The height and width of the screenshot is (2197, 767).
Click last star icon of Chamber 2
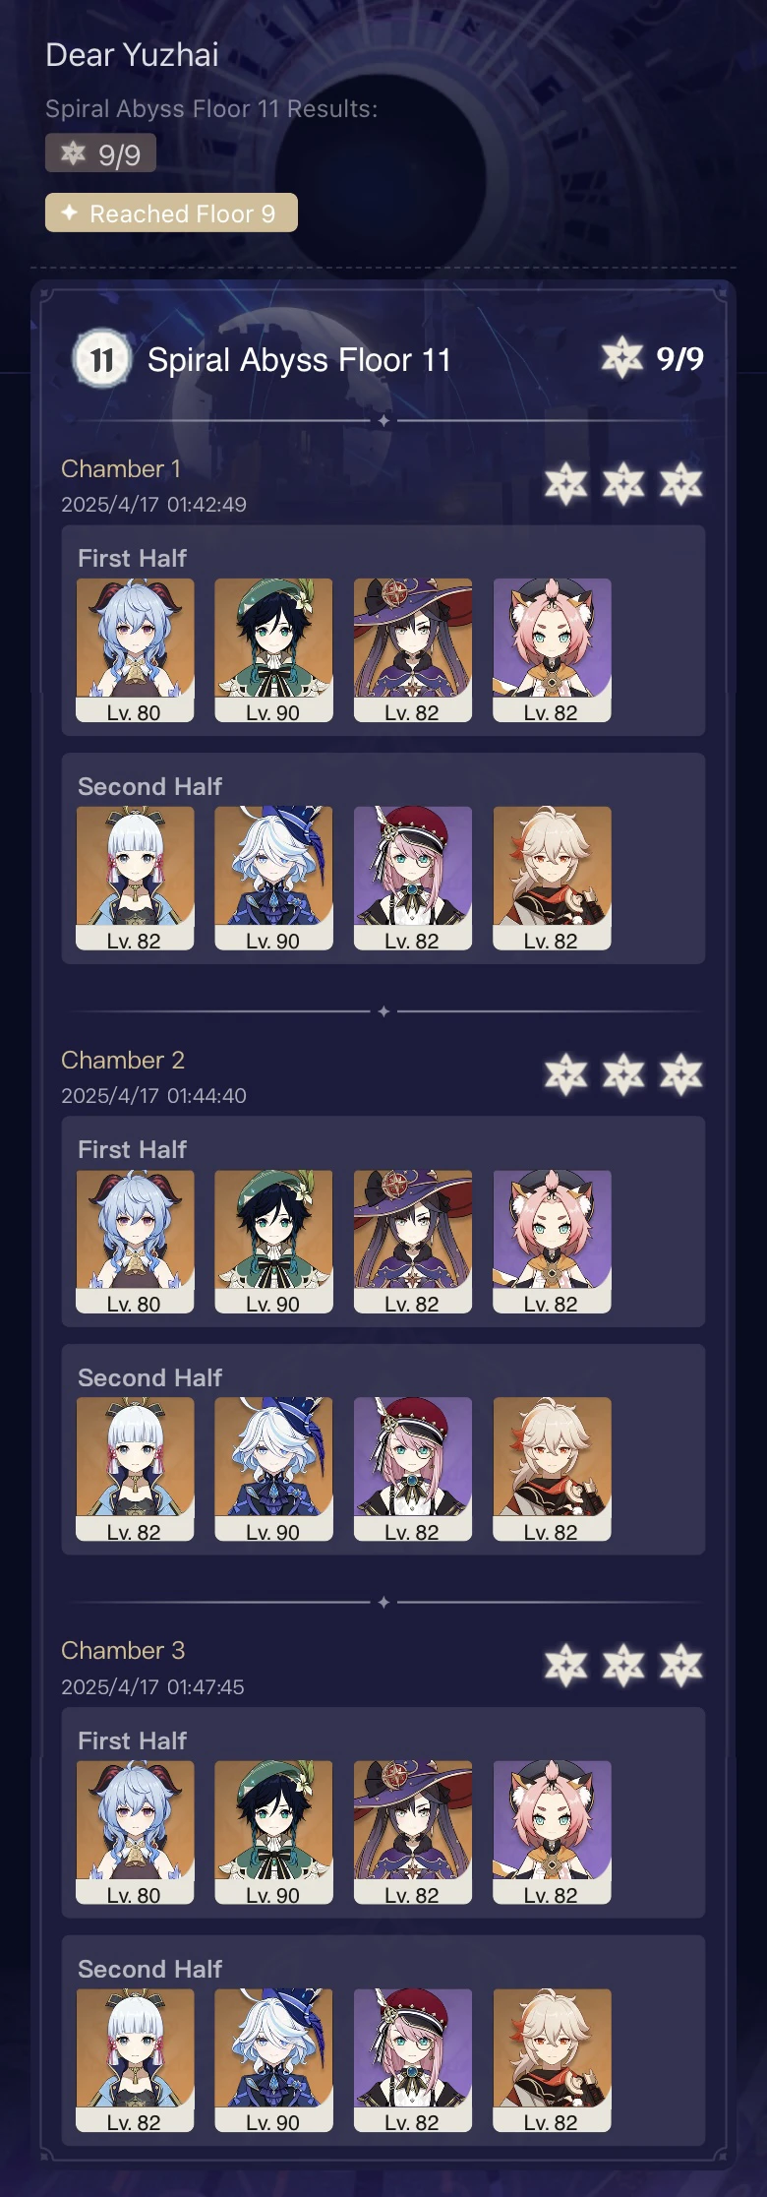click(681, 1075)
